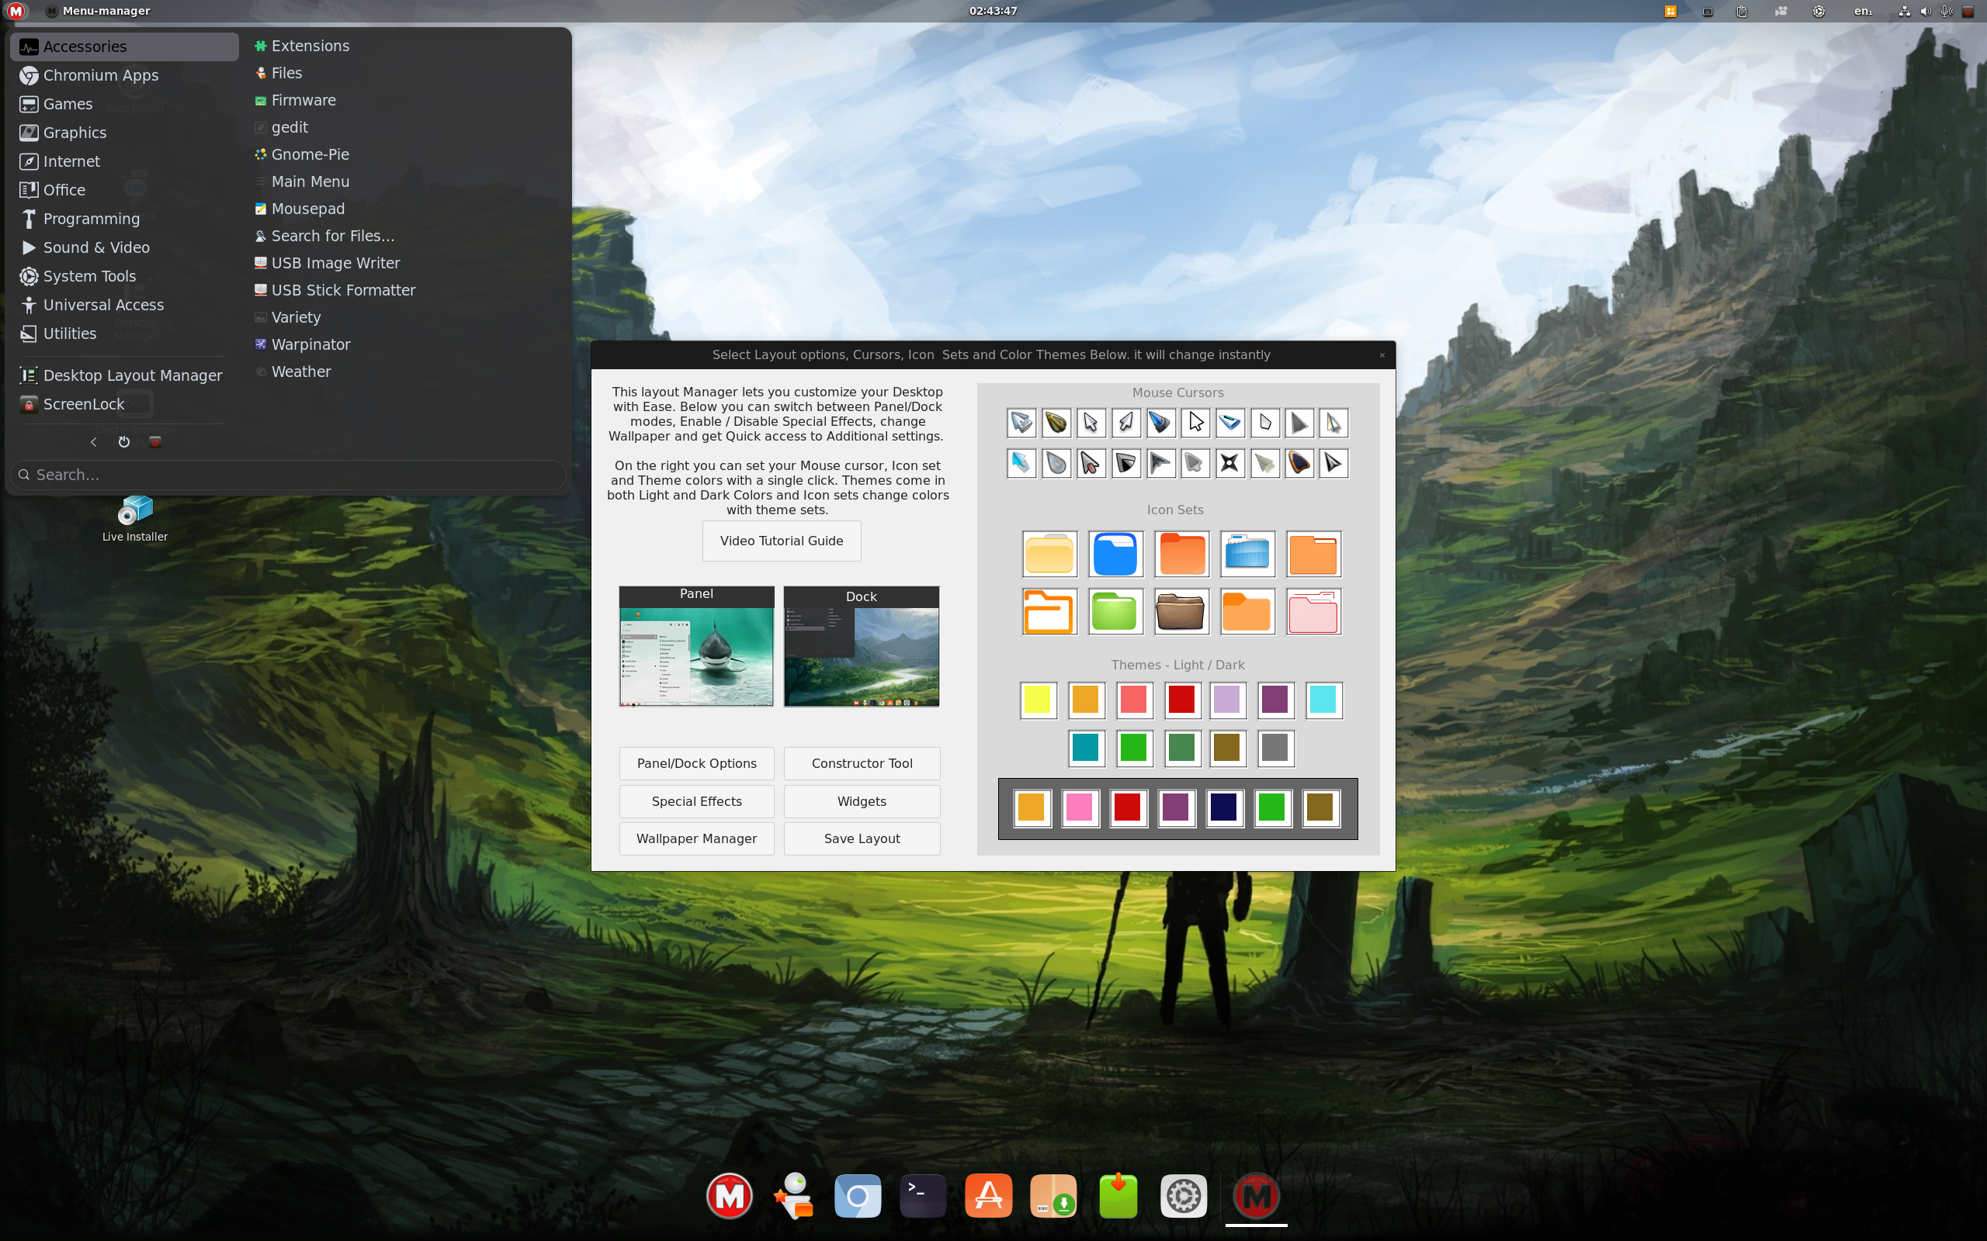The image size is (1987, 1241).
Task: Launch USB Image Writer
Action: click(328, 263)
